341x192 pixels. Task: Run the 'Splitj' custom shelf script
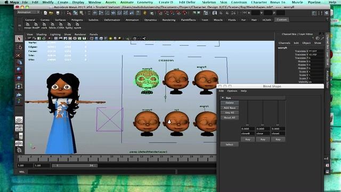click(x=69, y=26)
